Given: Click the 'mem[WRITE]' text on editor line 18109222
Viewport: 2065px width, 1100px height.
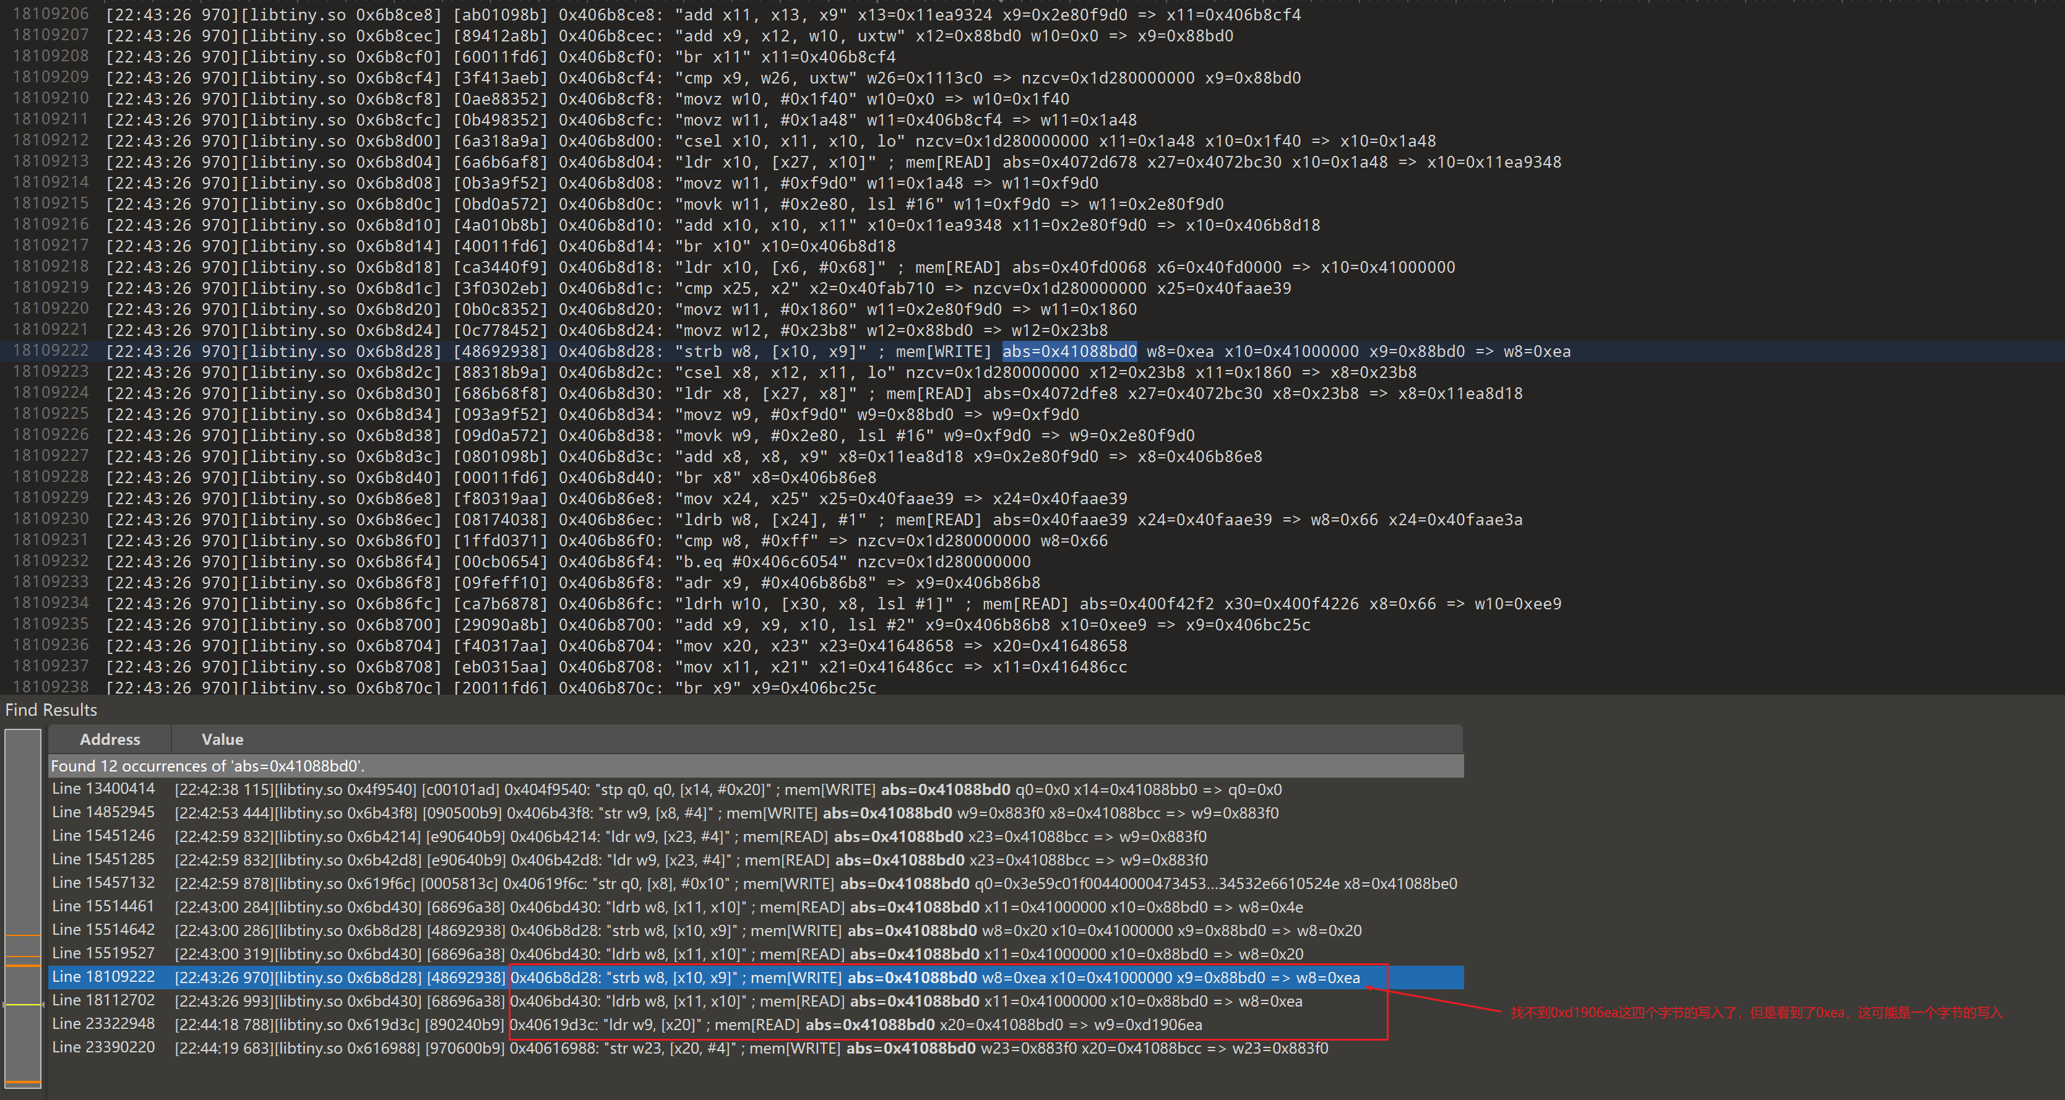Looking at the screenshot, I should pyautogui.click(x=944, y=351).
